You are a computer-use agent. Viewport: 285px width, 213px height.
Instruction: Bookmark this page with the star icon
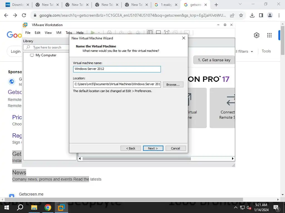pyautogui.click(x=241, y=16)
